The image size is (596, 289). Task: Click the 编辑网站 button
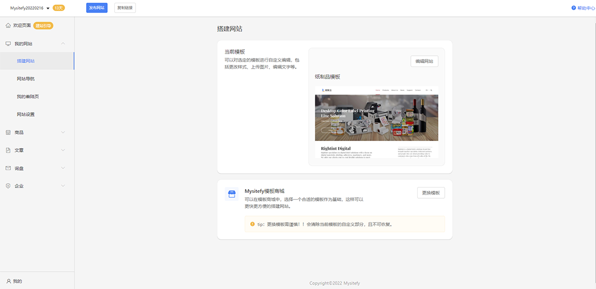pos(424,61)
